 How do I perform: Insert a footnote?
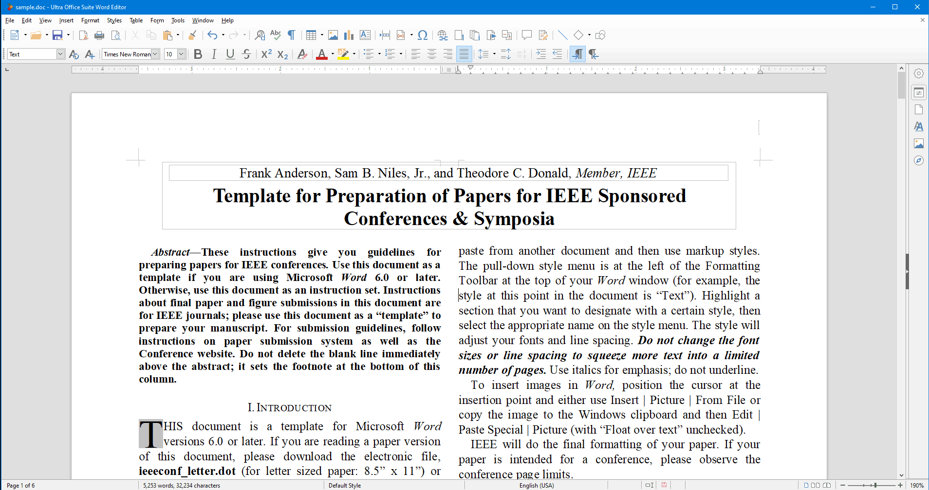[x=459, y=35]
